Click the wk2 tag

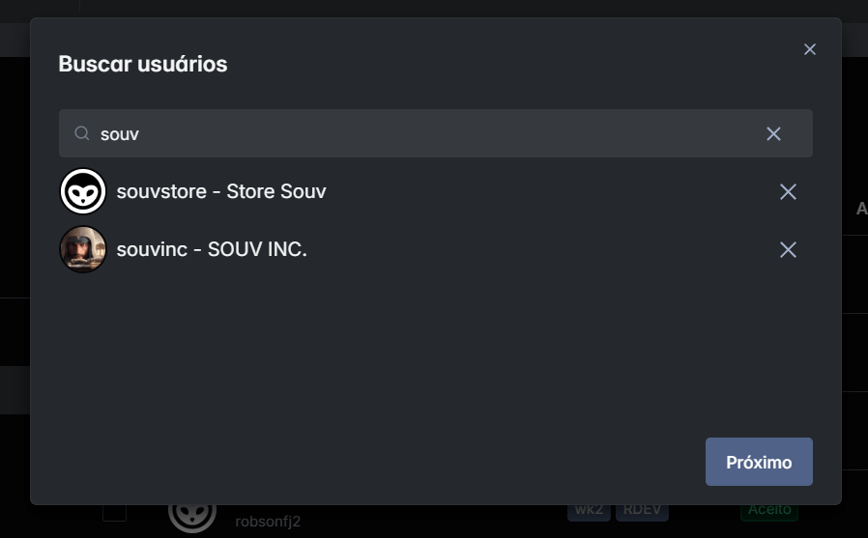[x=589, y=510]
